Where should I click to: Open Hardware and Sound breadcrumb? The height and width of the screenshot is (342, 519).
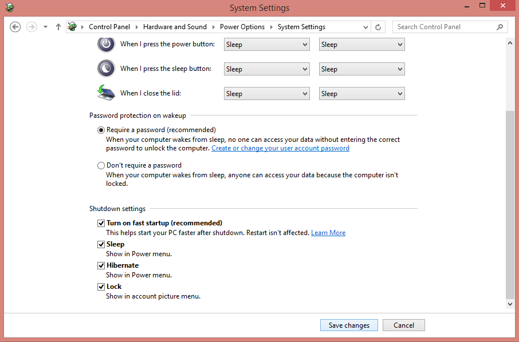point(175,27)
